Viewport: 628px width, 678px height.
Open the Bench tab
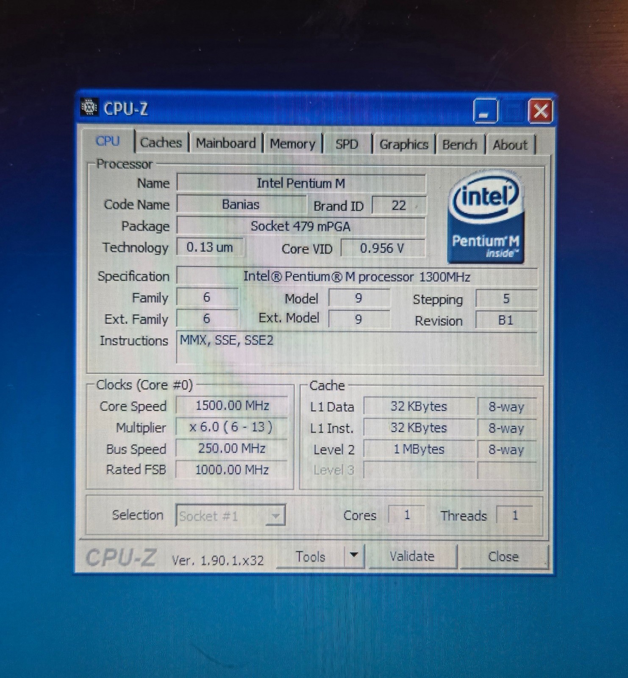tap(459, 145)
